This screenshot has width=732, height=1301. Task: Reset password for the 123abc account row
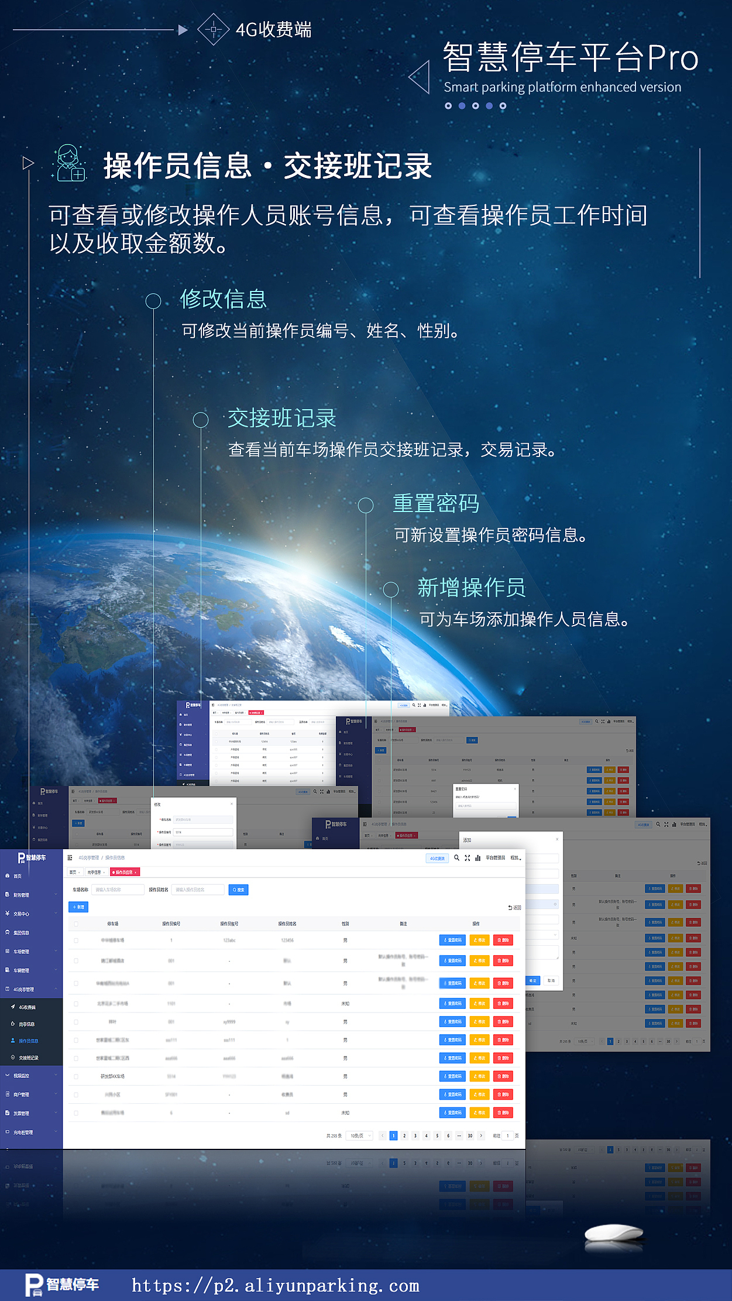click(x=452, y=940)
